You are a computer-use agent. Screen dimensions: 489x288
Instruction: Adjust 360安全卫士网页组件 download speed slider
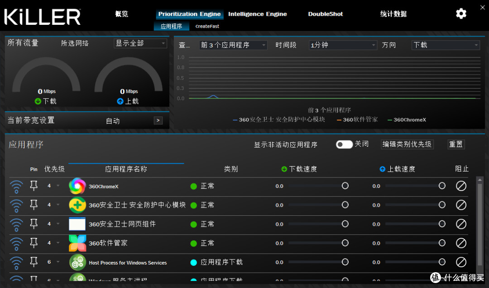click(x=318, y=224)
